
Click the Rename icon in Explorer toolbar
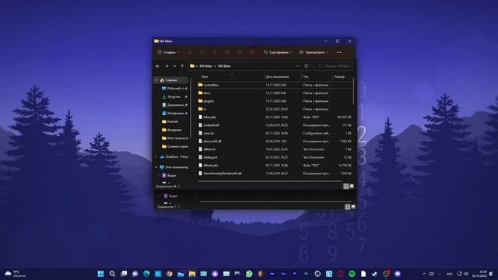(x=227, y=52)
